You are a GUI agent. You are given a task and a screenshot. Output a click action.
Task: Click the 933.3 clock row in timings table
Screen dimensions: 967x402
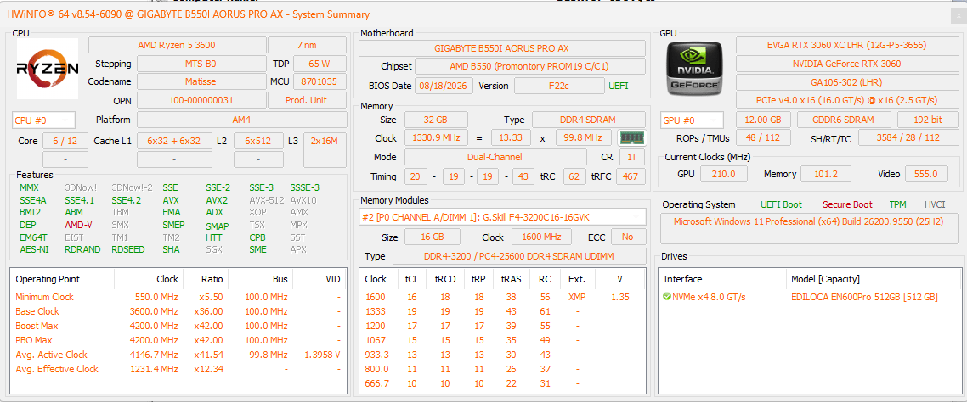click(502, 355)
